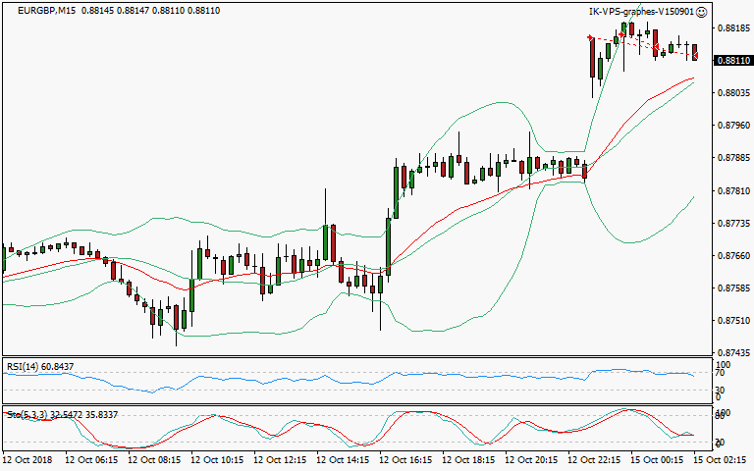Select the 12 Oct 10:15 time axis label
754x471 pixels.
click(x=218, y=459)
